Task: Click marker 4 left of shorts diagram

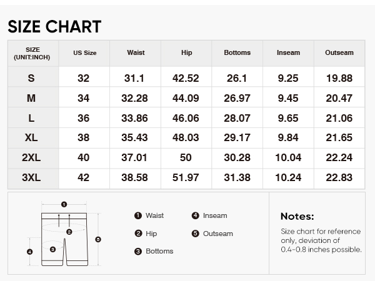Action: (29, 252)
